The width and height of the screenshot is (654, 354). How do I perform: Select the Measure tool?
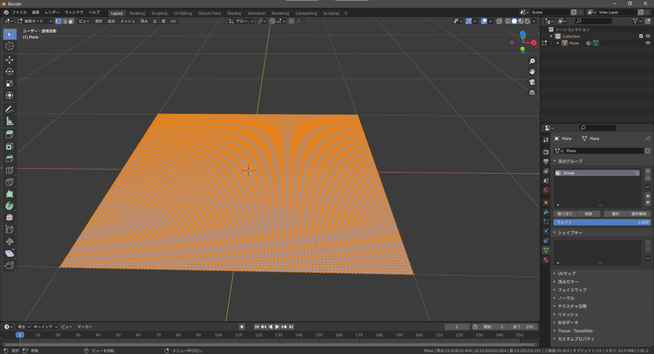pos(10,121)
